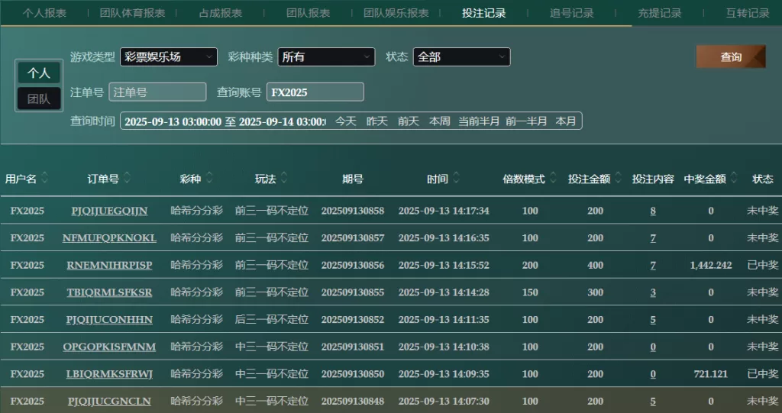Screen dimensions: 782x413
Task: Select the 昨天 quick date filter
Action: [x=377, y=121]
